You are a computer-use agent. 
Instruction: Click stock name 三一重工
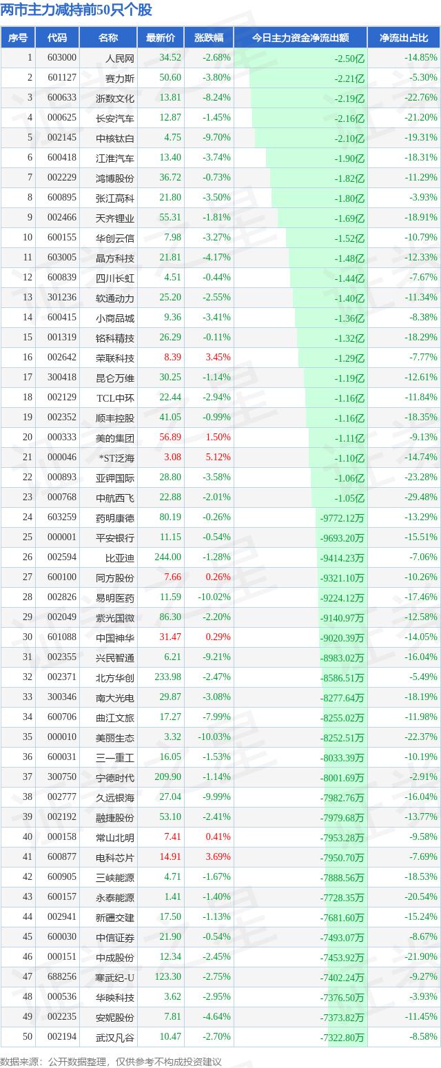(x=115, y=757)
